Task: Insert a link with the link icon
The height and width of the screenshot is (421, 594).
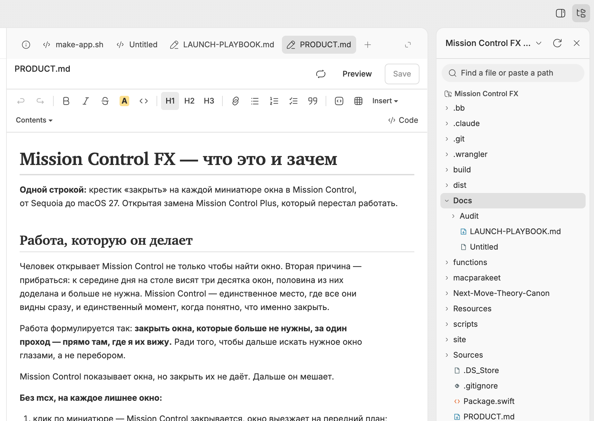Action: [235, 101]
